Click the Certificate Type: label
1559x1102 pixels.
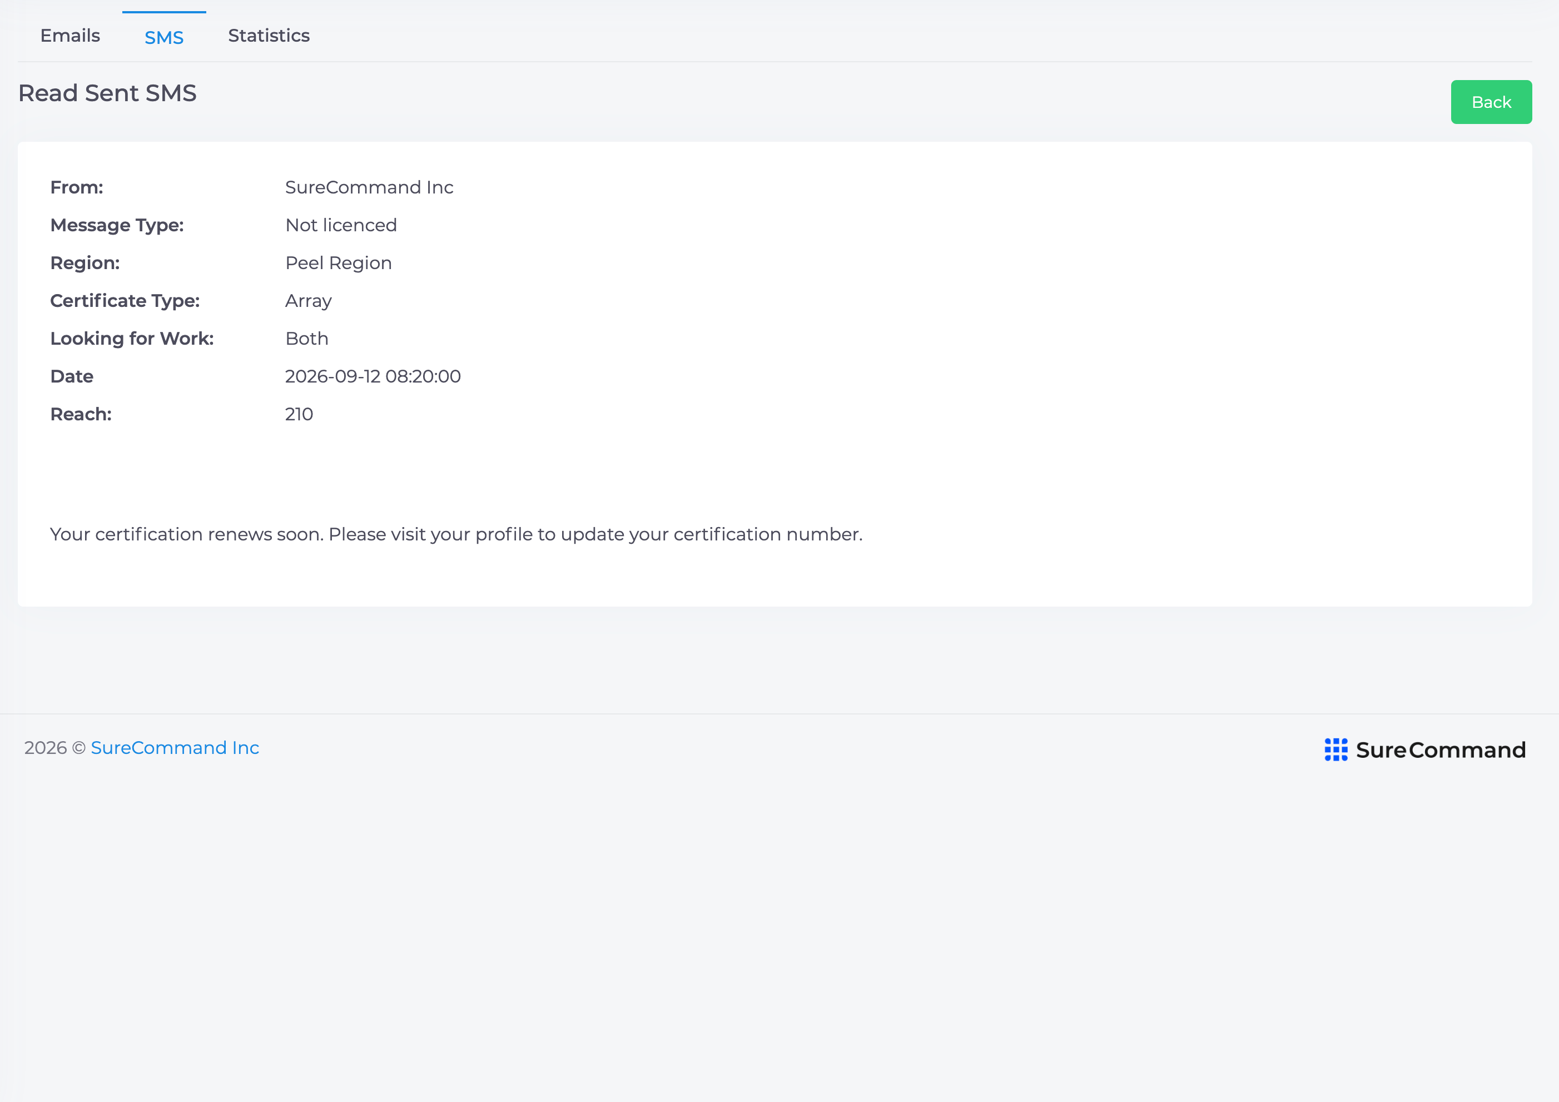click(125, 301)
